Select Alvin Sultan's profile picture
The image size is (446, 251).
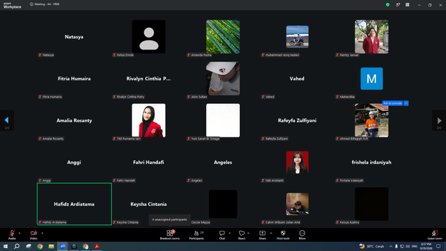tap(223, 79)
